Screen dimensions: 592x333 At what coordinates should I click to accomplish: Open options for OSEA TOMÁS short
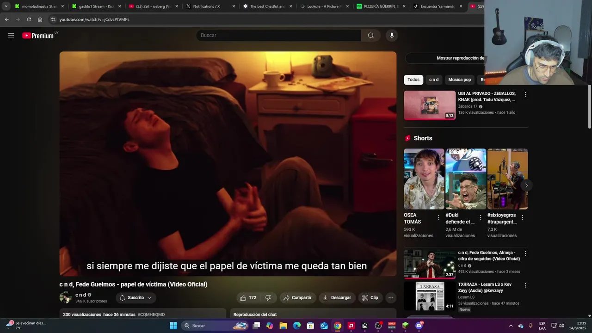[439, 217]
